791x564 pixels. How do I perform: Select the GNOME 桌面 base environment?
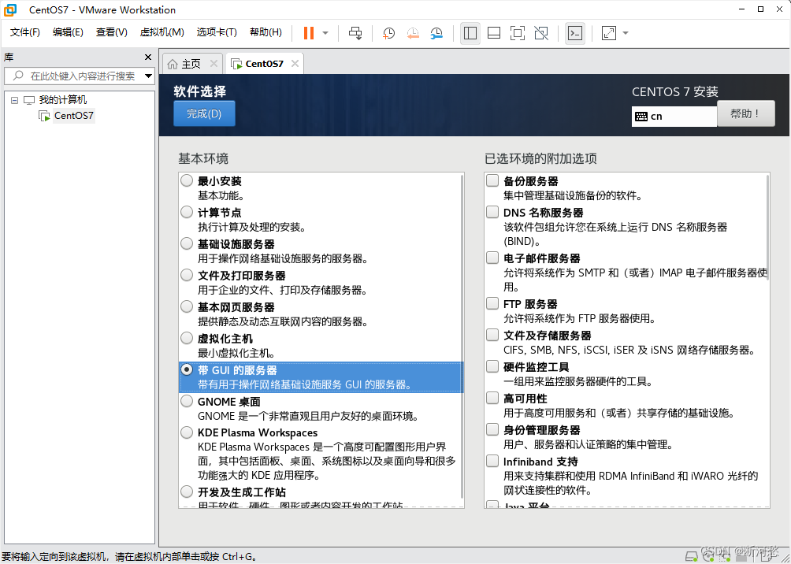(x=186, y=400)
